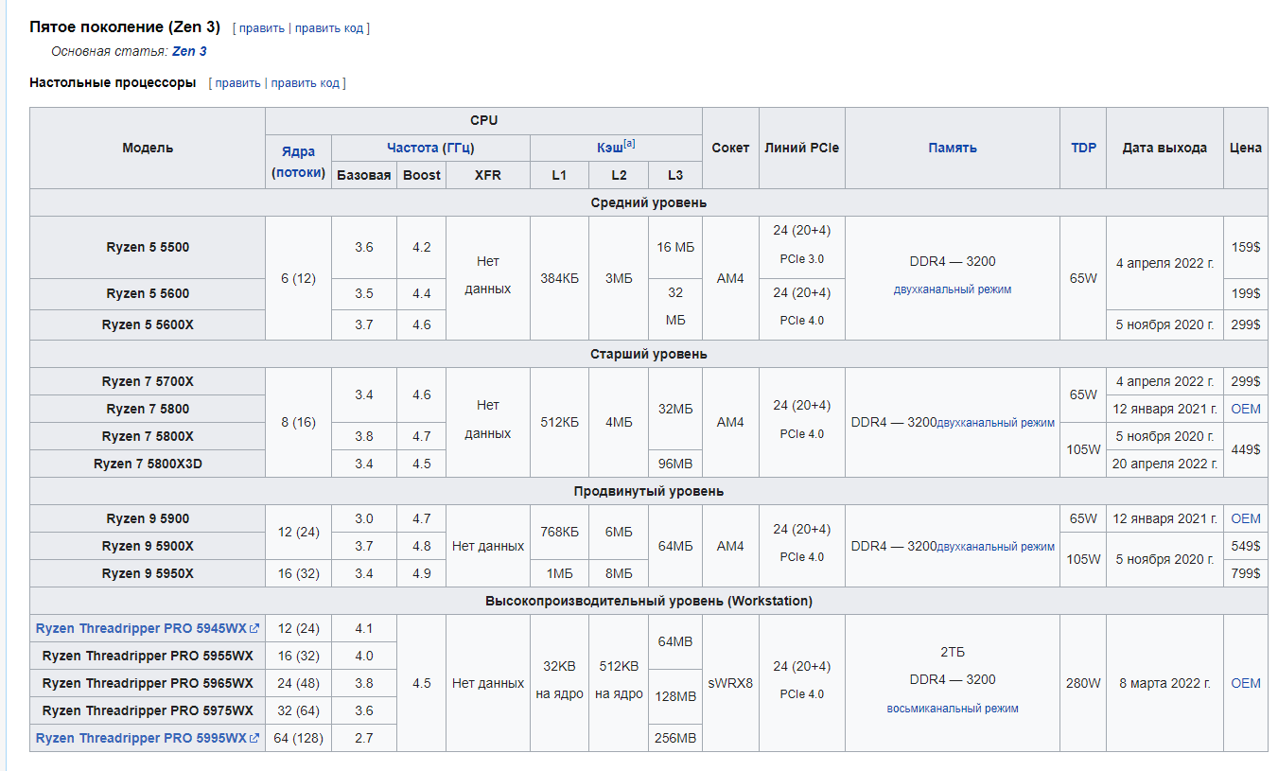Open OEM price link for Ryzen 9 5900

pyautogui.click(x=1246, y=518)
